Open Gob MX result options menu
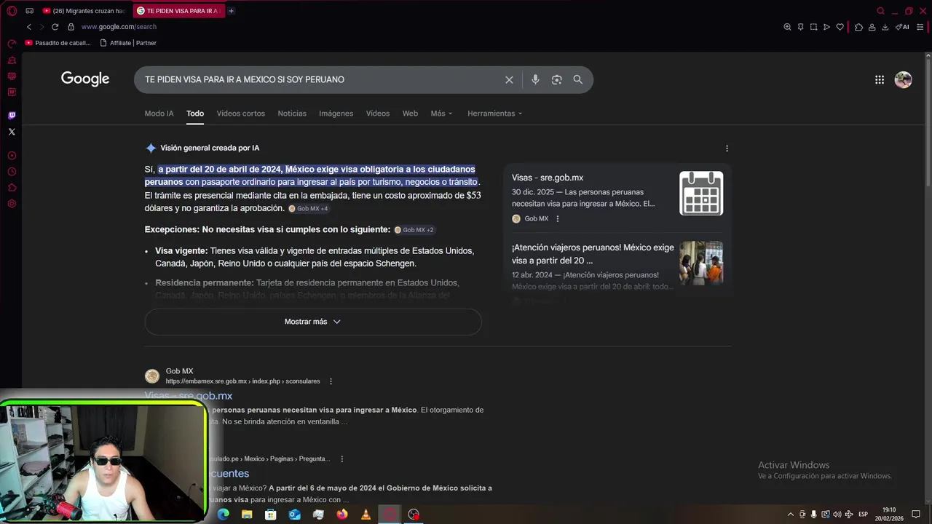Viewport: 932px width, 524px height. [x=331, y=381]
